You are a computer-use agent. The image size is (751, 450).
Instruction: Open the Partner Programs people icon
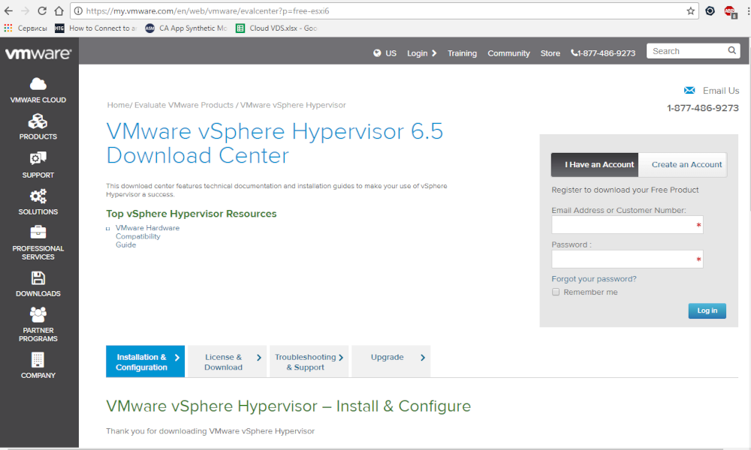(x=38, y=314)
